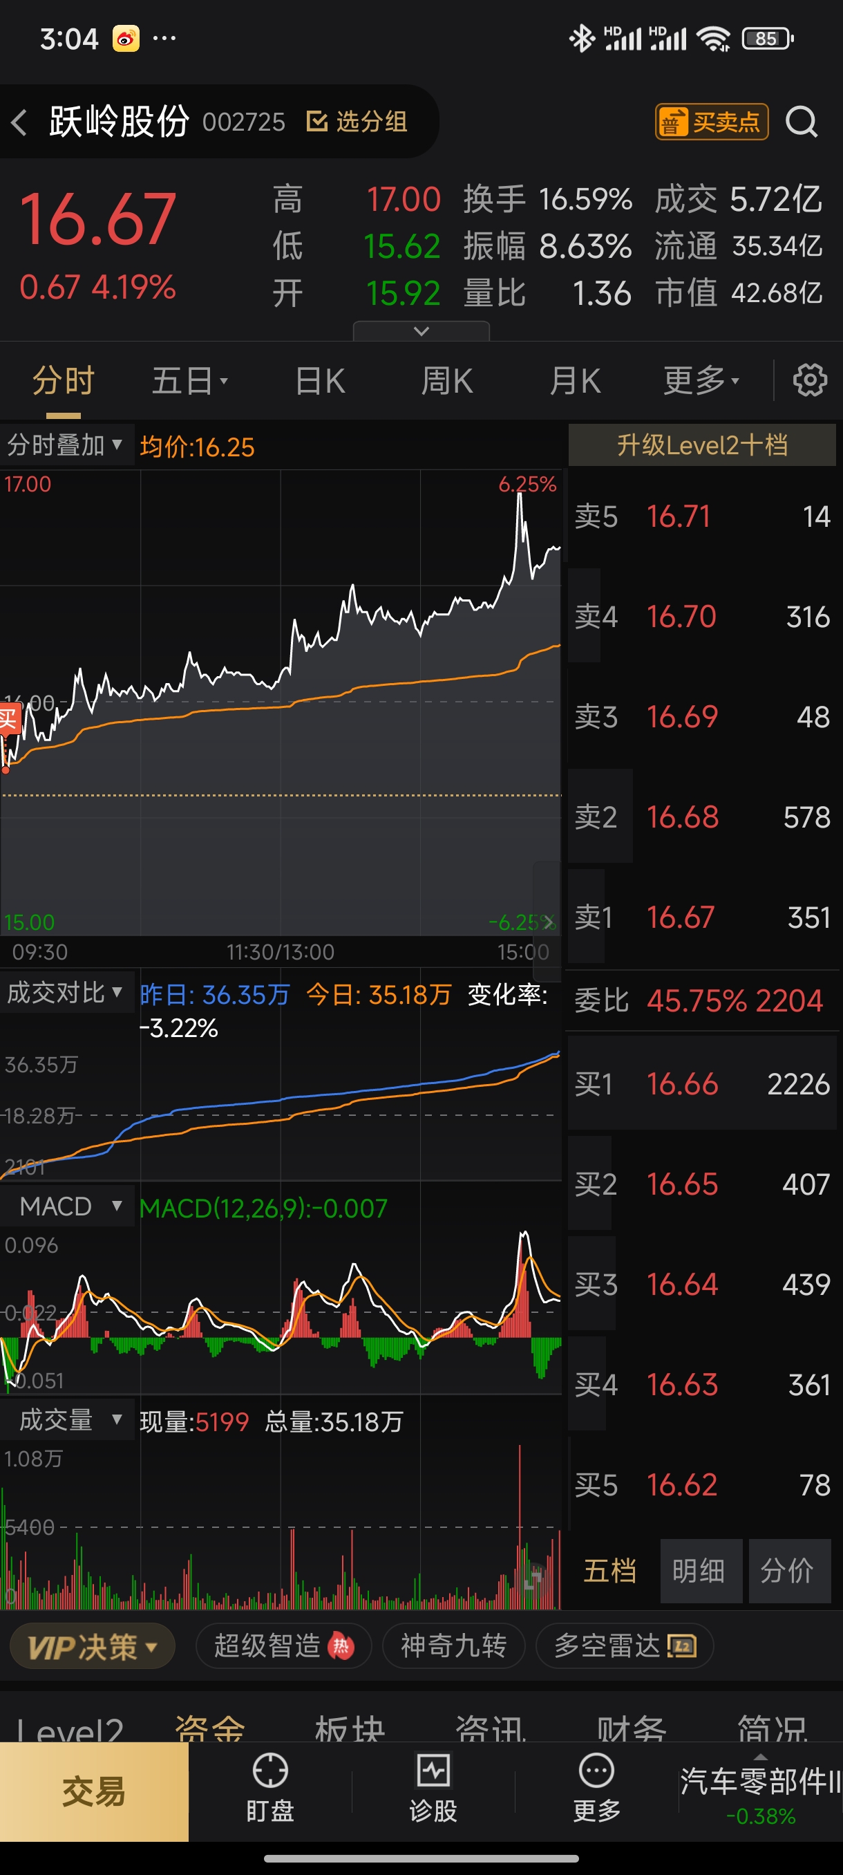Screen dimensions: 843x1875
Task: Tap bottom 更多 ellipsis icon
Action: coord(596,1771)
